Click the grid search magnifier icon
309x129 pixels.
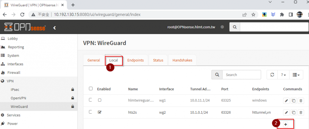[x=217, y=75]
